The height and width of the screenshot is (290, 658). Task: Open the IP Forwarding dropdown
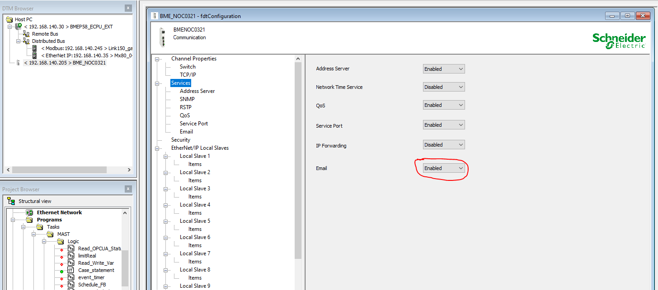[x=444, y=145]
